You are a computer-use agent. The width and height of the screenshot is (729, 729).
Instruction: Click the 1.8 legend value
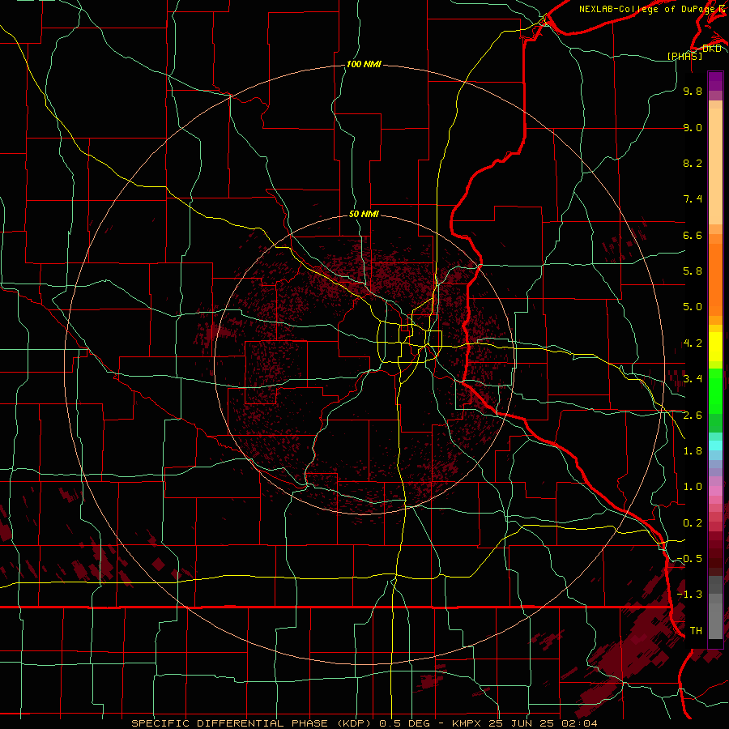[x=693, y=451]
